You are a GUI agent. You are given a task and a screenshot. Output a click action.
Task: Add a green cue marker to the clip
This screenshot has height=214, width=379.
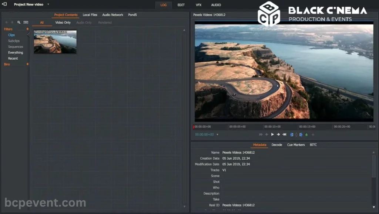coord(307,134)
